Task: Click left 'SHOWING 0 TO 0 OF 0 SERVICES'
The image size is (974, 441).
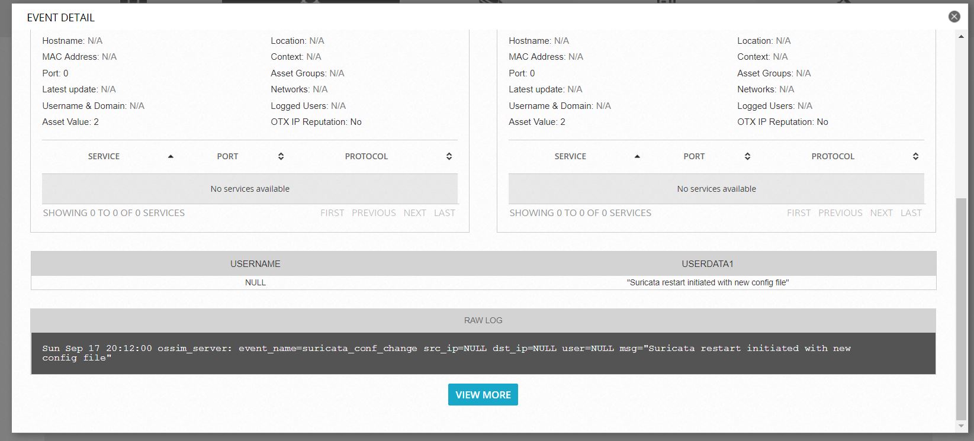Action: pyautogui.click(x=114, y=213)
